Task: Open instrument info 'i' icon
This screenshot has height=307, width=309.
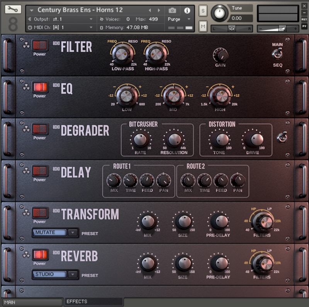Action: point(187,10)
